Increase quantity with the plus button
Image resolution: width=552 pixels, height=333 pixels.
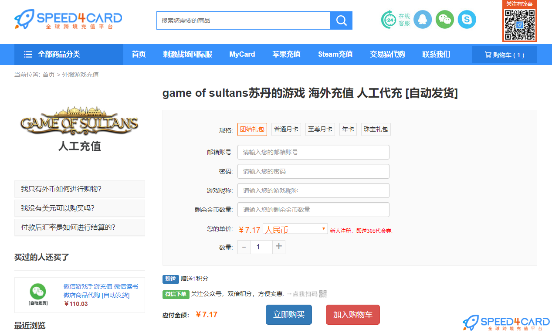279,247
